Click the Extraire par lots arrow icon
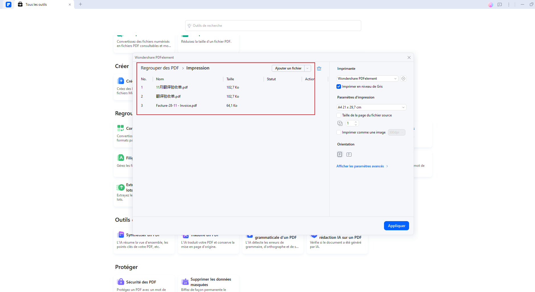The height and width of the screenshot is (292, 535). 121,187
